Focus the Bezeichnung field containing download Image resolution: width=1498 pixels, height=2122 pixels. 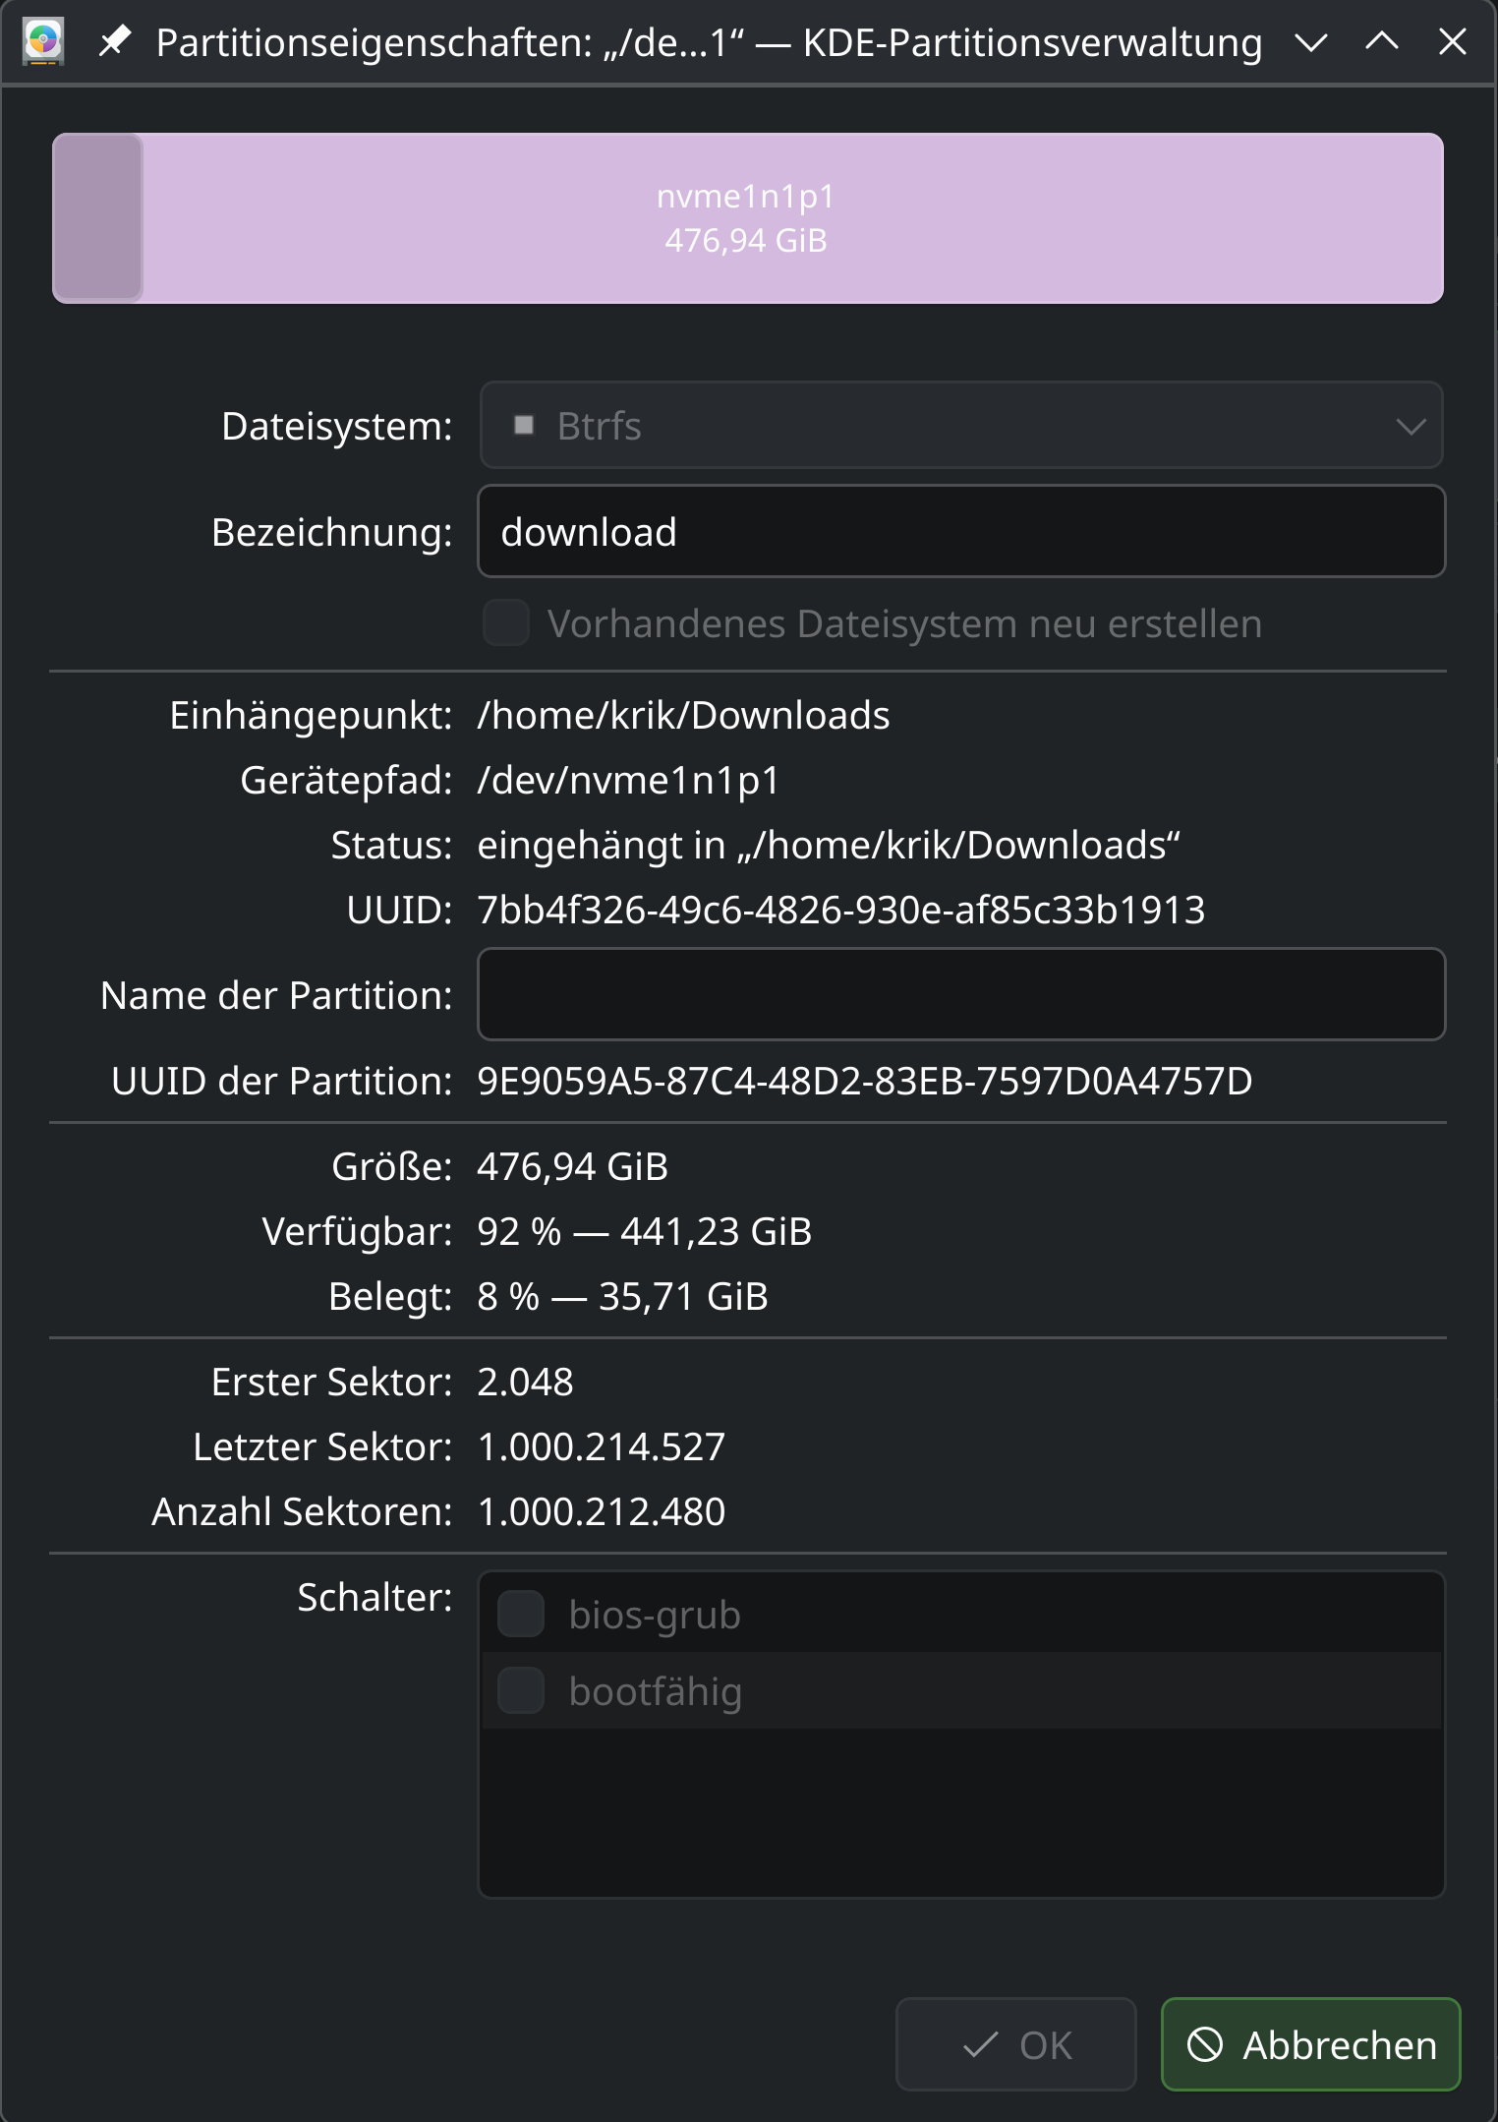pos(960,532)
